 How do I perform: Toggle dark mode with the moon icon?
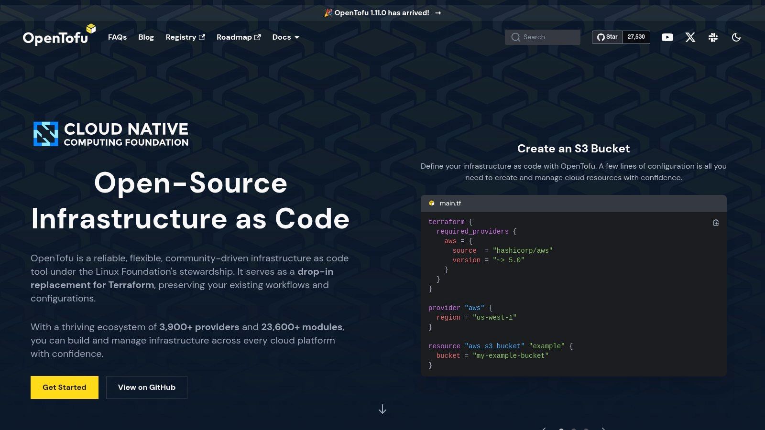(x=736, y=37)
